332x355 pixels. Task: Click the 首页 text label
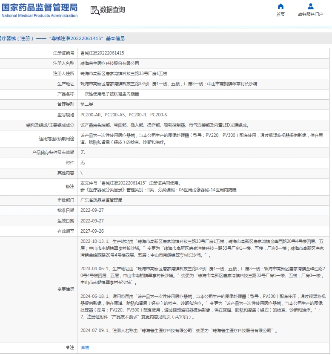click(280, 14)
